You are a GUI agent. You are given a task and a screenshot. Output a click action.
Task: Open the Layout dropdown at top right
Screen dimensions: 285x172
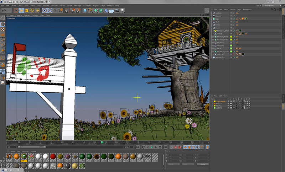[272, 6]
